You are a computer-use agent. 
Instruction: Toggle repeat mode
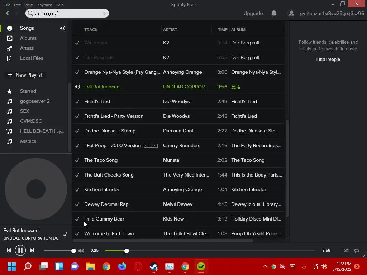357,251
